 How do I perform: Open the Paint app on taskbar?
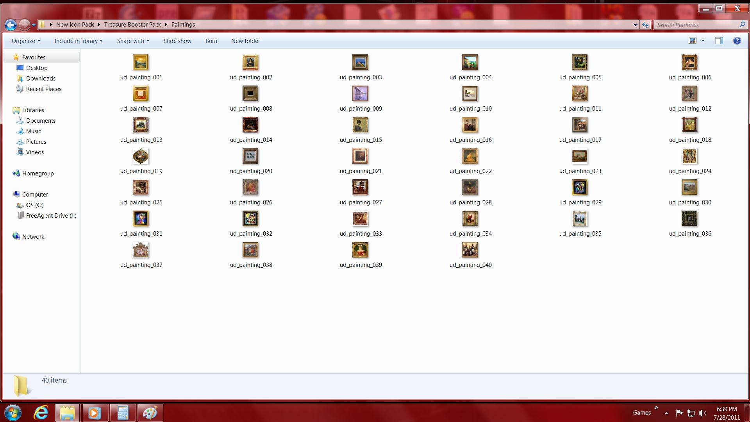pos(150,413)
